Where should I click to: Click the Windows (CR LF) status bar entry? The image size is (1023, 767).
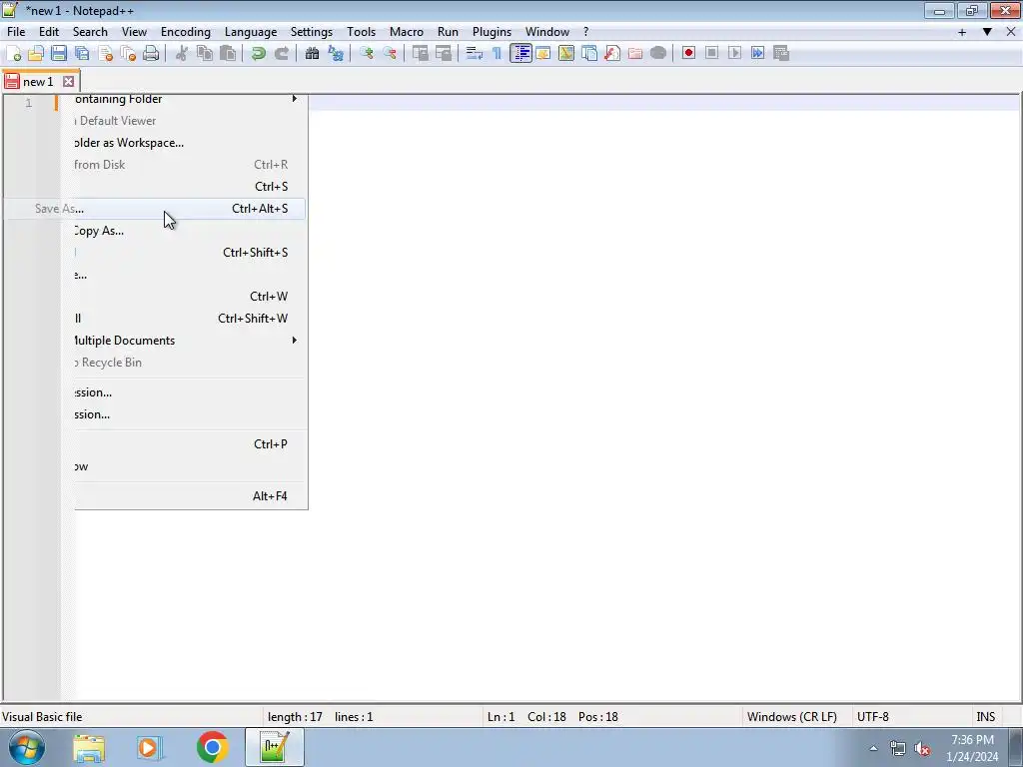pos(791,717)
